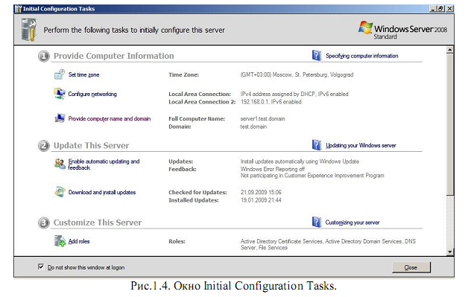Open the Add roles link
Screen dimensions: 468x297
click(x=79, y=241)
